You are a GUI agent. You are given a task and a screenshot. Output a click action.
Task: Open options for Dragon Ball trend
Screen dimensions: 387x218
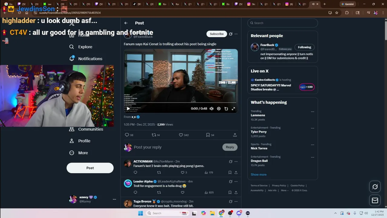click(x=313, y=157)
